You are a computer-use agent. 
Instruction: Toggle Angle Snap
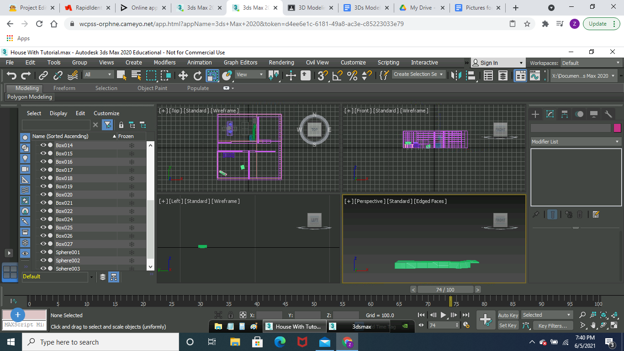tap(338, 75)
